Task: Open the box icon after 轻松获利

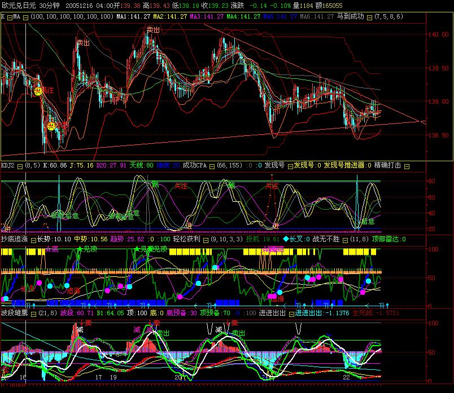Action: pyautogui.click(x=206, y=240)
